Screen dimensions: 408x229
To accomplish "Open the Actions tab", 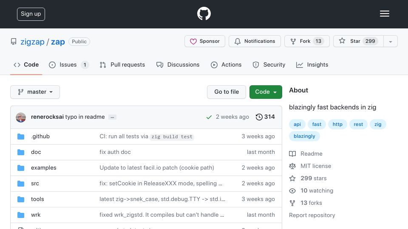I will (x=226, y=64).
